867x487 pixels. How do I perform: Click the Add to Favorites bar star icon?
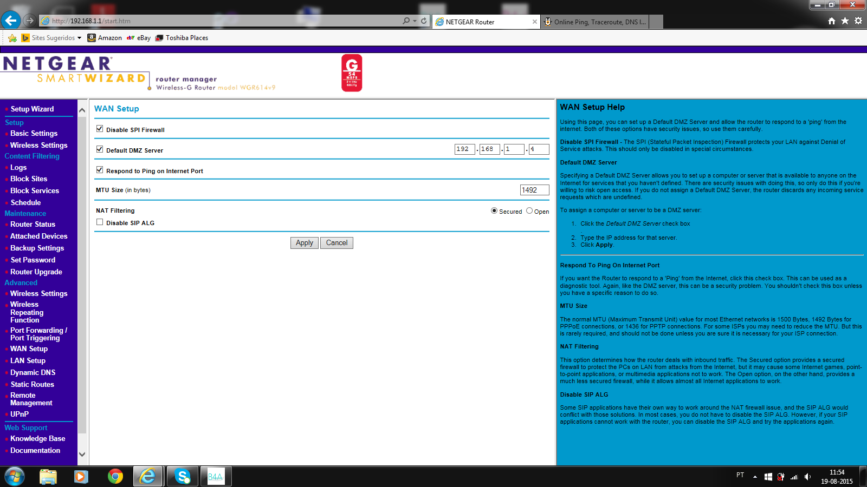pos(12,38)
